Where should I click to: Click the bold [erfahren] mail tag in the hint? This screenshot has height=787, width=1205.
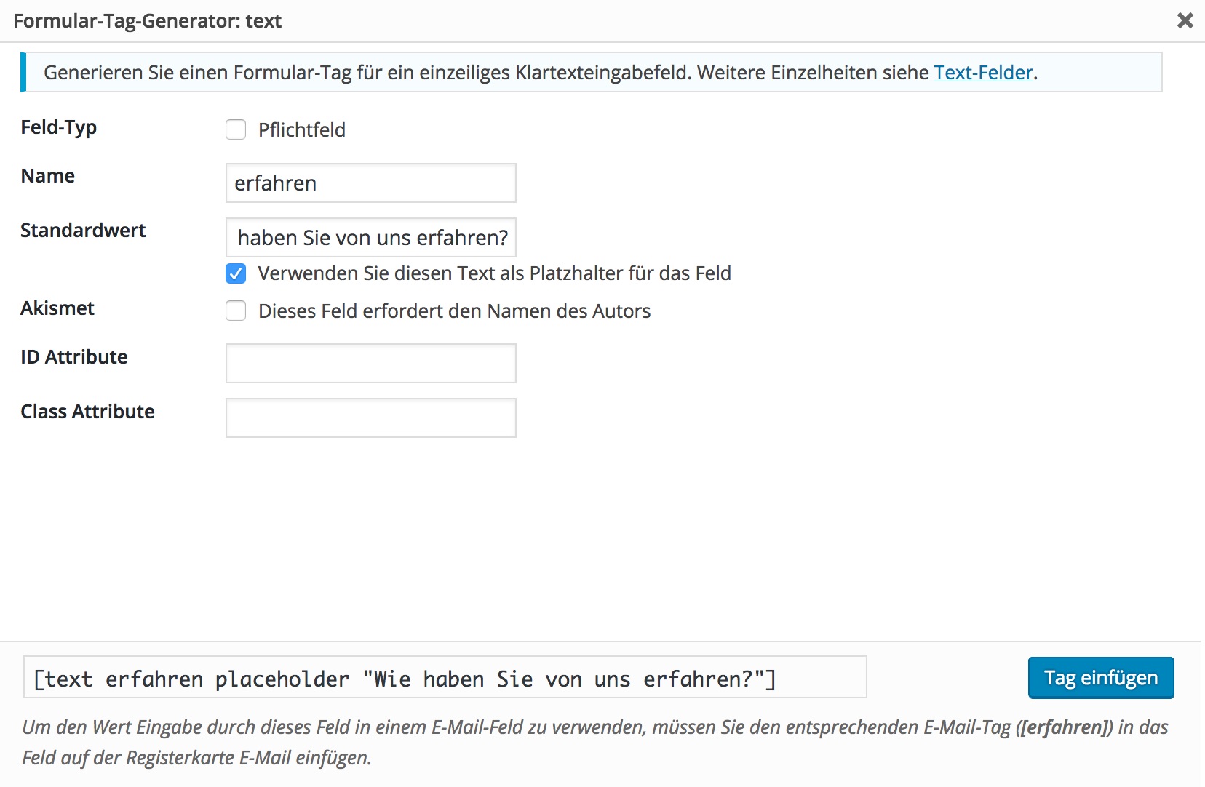tap(1065, 727)
